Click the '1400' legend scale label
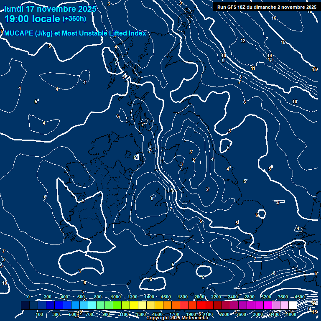Image resolution: width=321 pixels, height=321 pixels. click(x=149, y=297)
